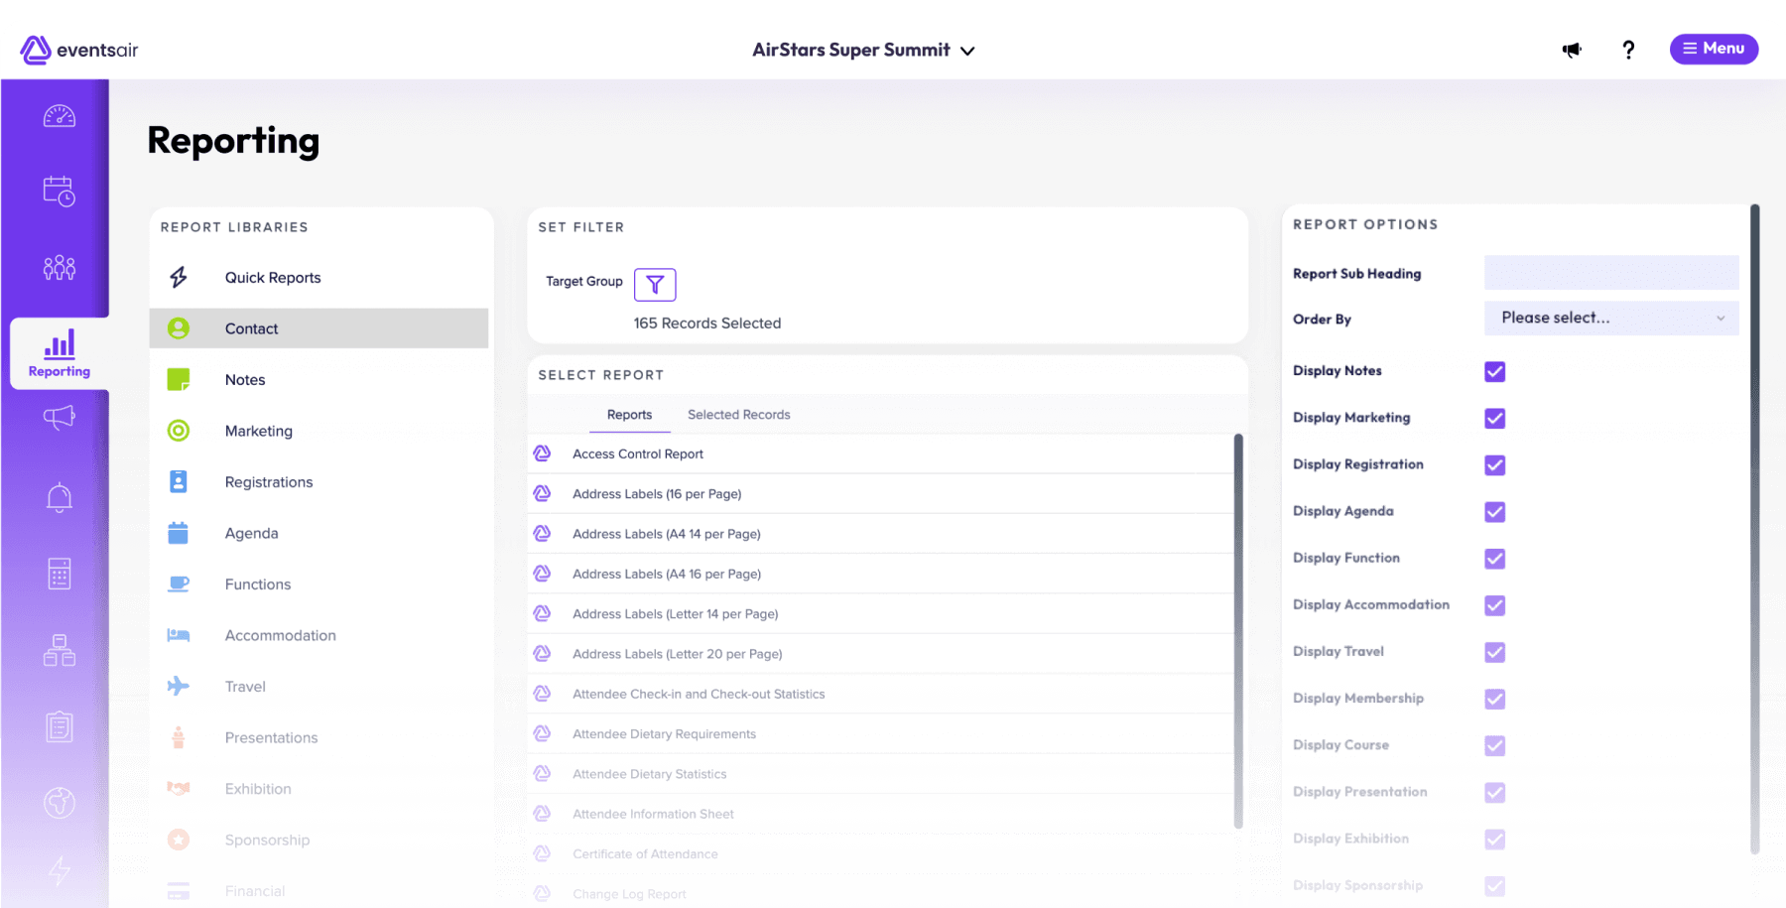Open the notification bell sidebar icon
The width and height of the screenshot is (1786, 908).
[x=59, y=497]
